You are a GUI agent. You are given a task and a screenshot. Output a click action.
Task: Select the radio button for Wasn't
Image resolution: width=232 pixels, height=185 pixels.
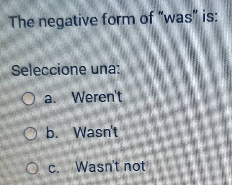point(30,134)
